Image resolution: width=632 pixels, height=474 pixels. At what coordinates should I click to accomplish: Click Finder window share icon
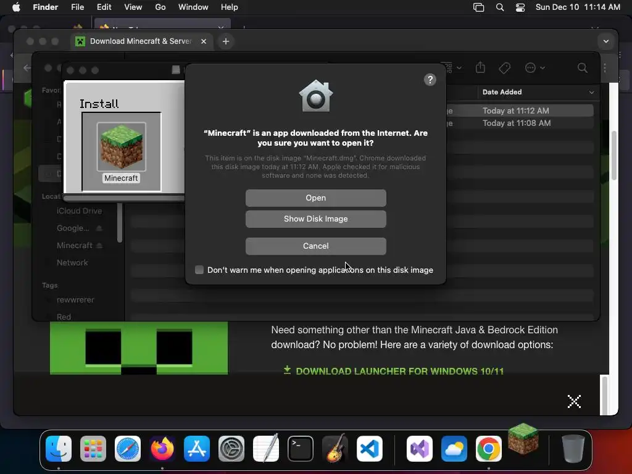[480, 67]
